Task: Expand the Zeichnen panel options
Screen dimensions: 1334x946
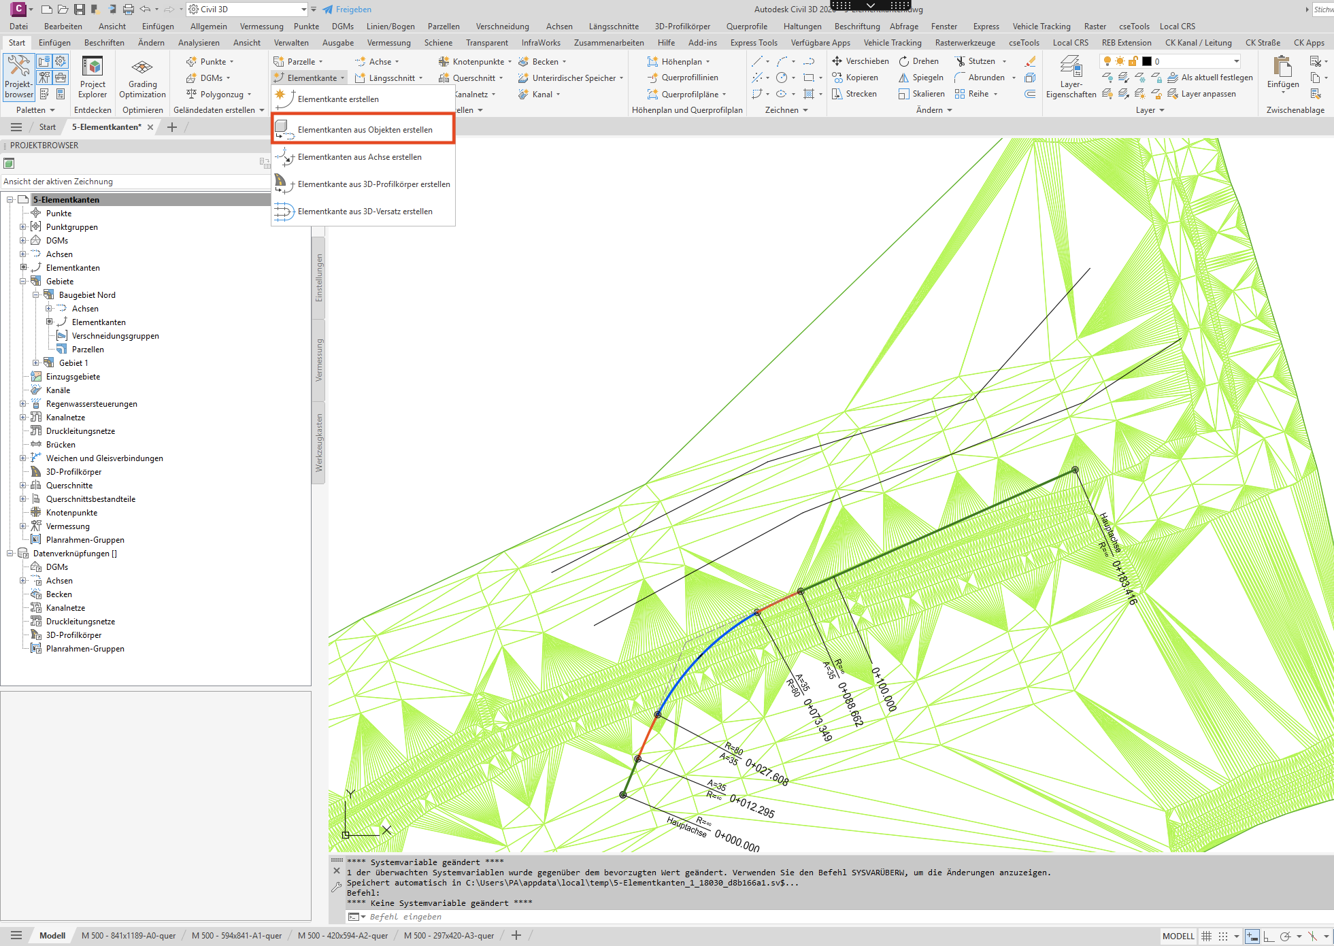Action: [x=786, y=110]
